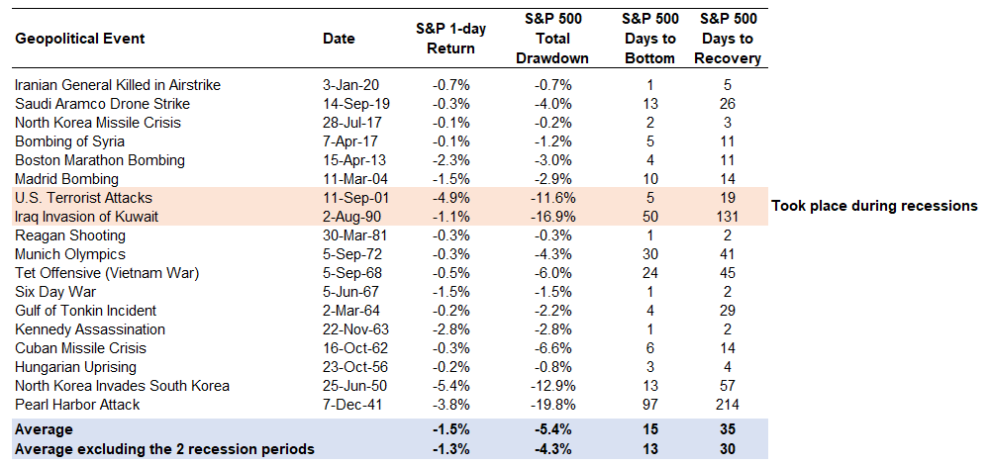Select the Boston Marathon Bombing event
The image size is (991, 467).
(99, 160)
